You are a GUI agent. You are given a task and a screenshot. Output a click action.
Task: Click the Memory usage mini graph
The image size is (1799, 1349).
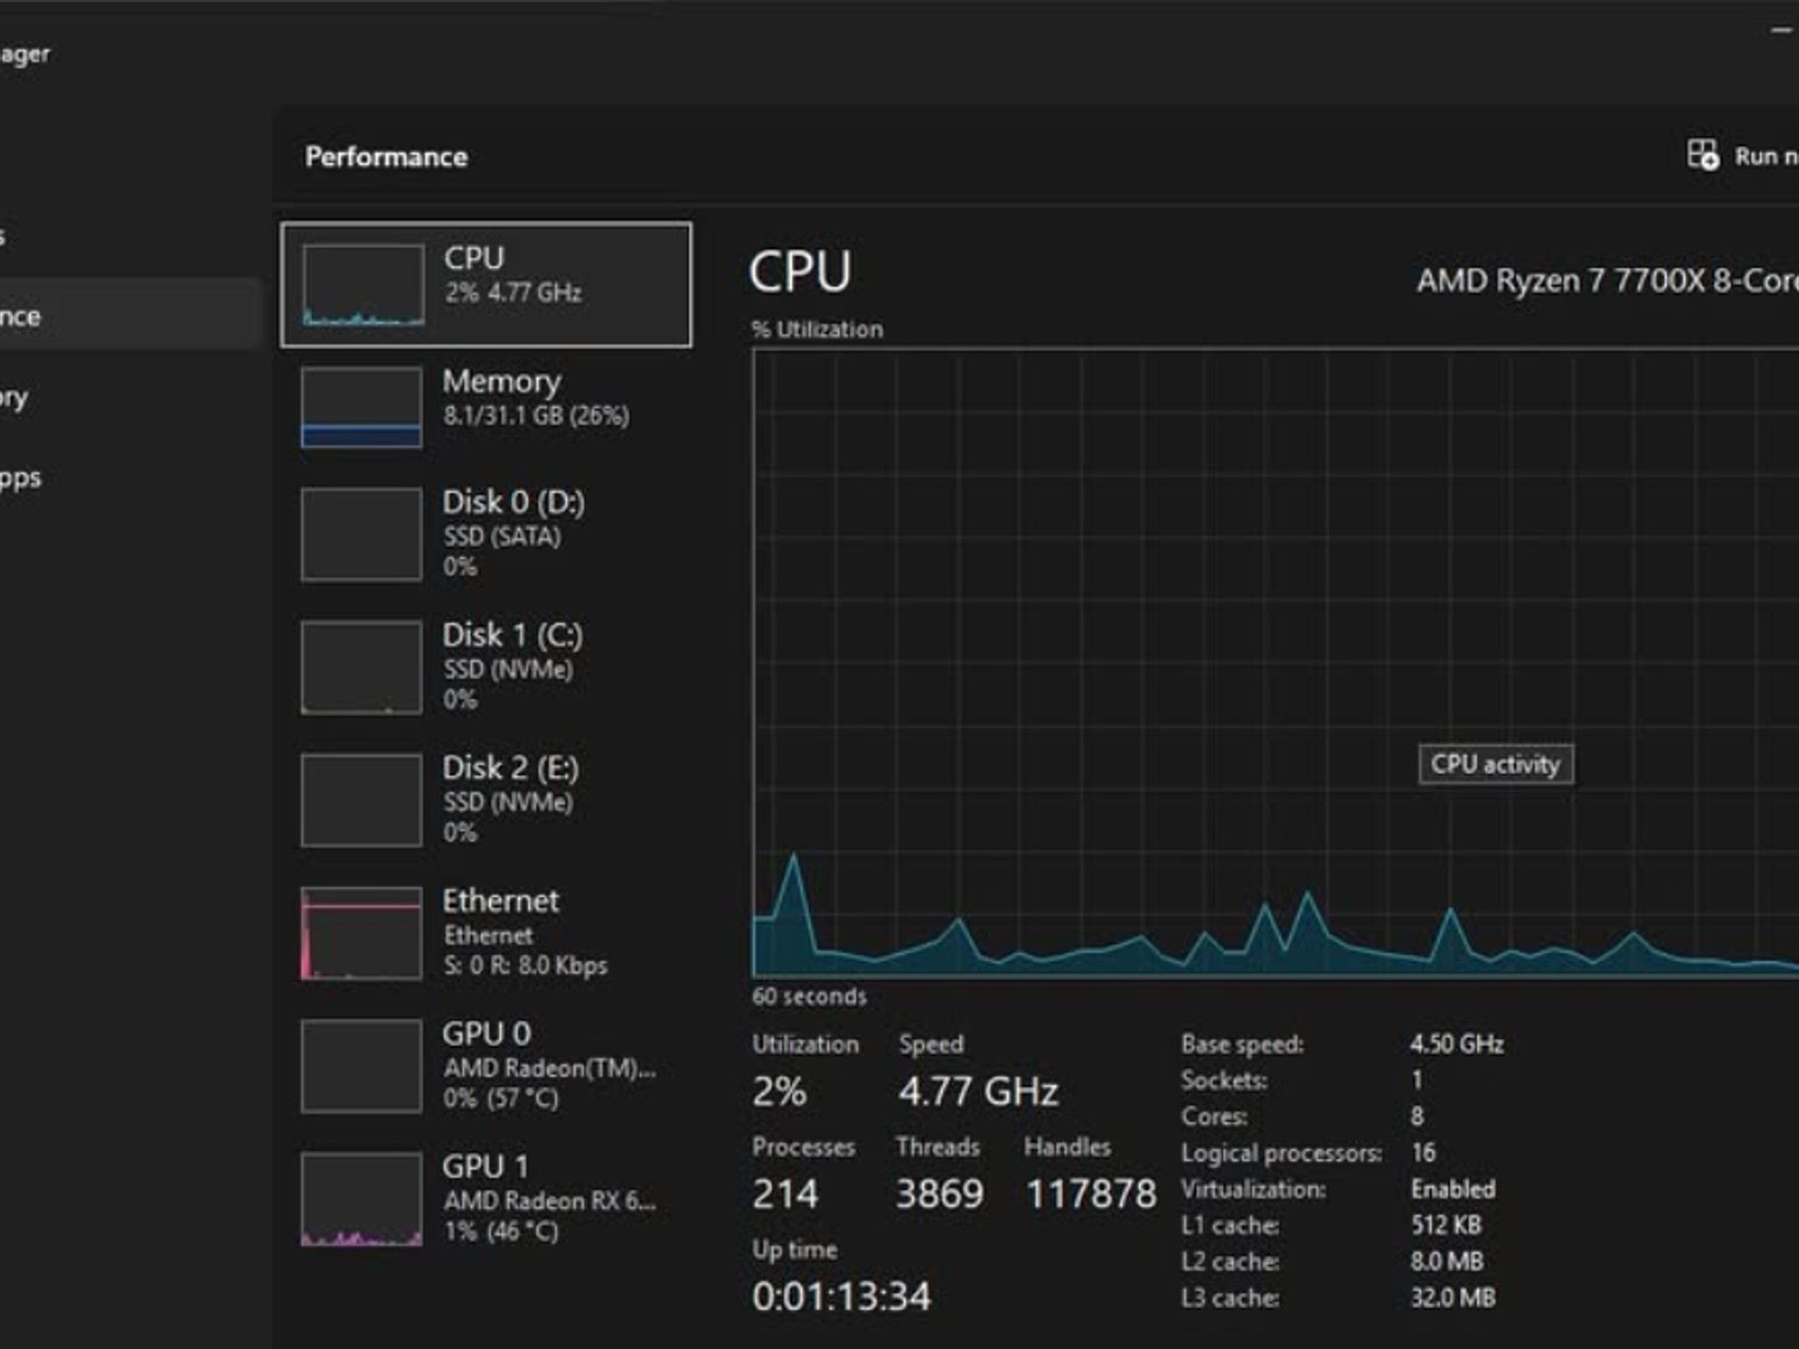(361, 408)
